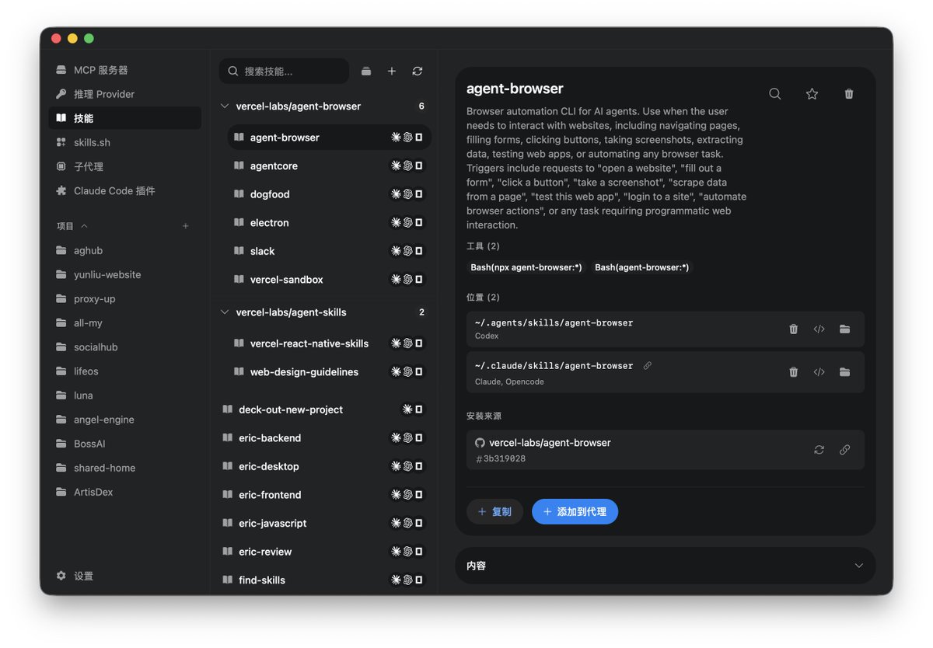This screenshot has width=933, height=648.
Task: Click the 添加到代理 button
Action: [x=575, y=511]
